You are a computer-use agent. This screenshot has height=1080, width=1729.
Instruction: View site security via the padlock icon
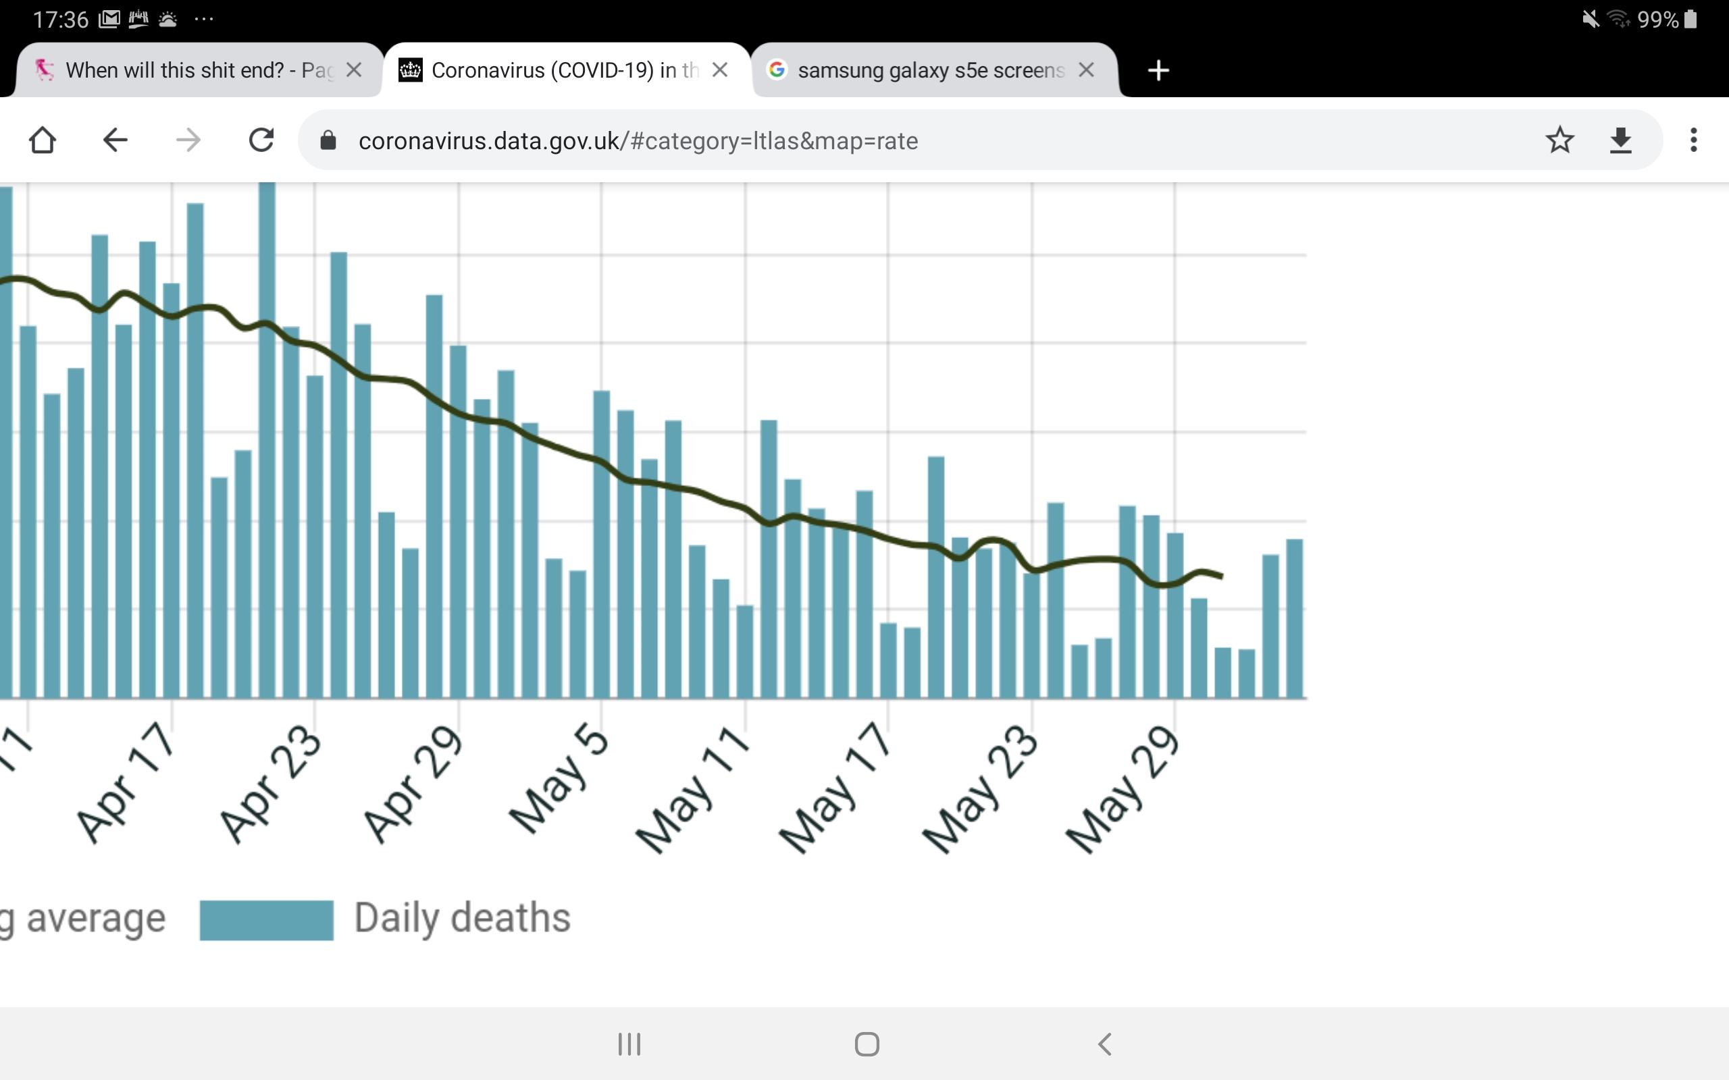(328, 140)
